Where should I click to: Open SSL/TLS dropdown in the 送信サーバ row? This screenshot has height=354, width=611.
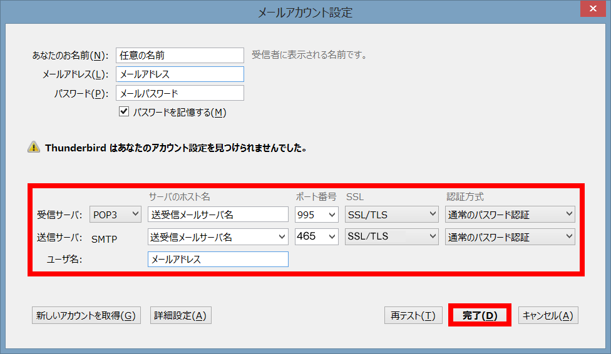(392, 236)
